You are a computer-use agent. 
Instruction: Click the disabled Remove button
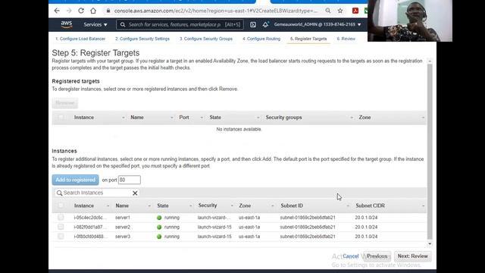pos(65,103)
